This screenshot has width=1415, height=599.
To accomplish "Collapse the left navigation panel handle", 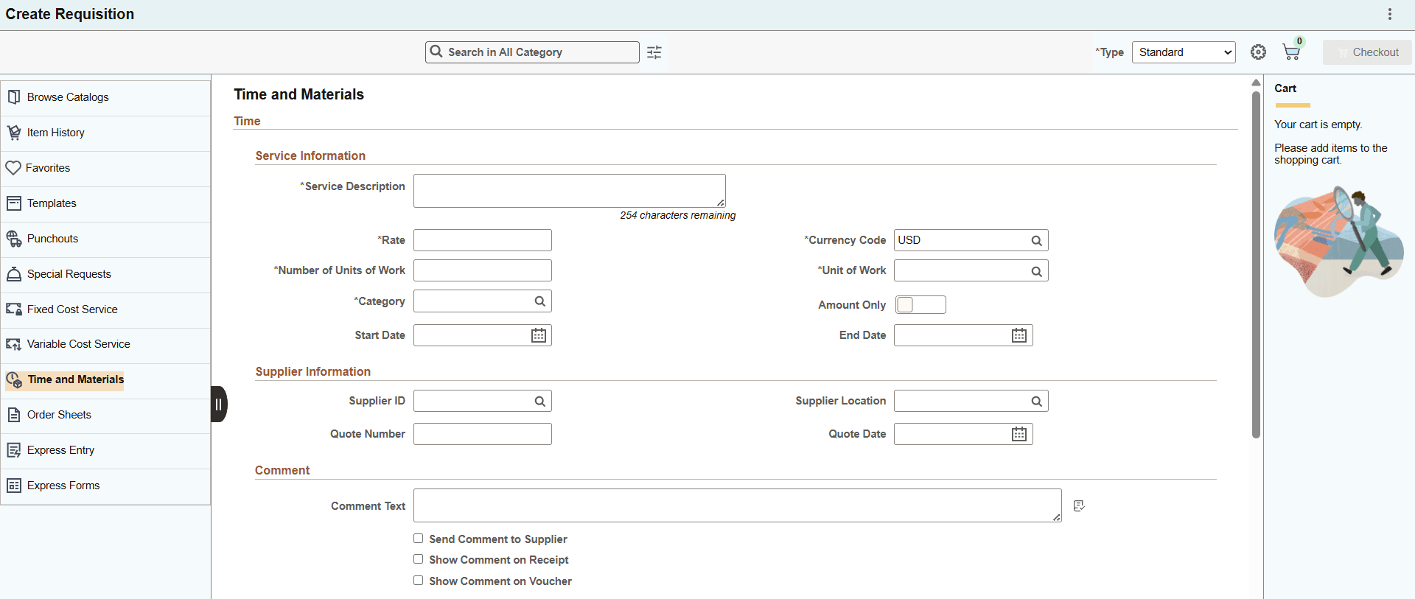I will click(x=219, y=404).
